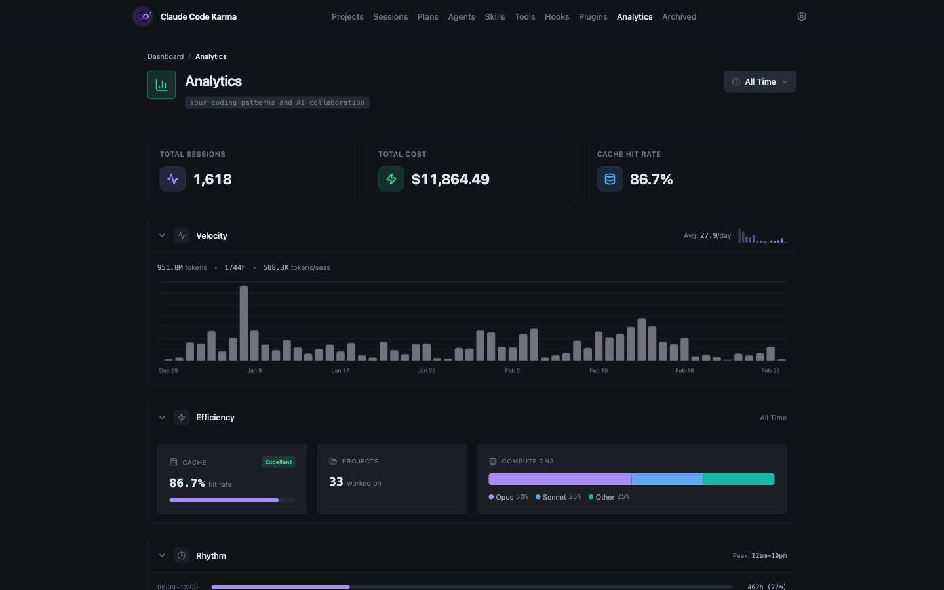Click the Compute DNA chip icon
Viewport: 944px width, 590px height.
pos(492,461)
